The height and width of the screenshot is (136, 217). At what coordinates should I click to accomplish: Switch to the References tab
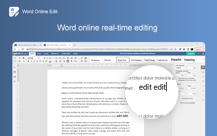click(x=54, y=53)
